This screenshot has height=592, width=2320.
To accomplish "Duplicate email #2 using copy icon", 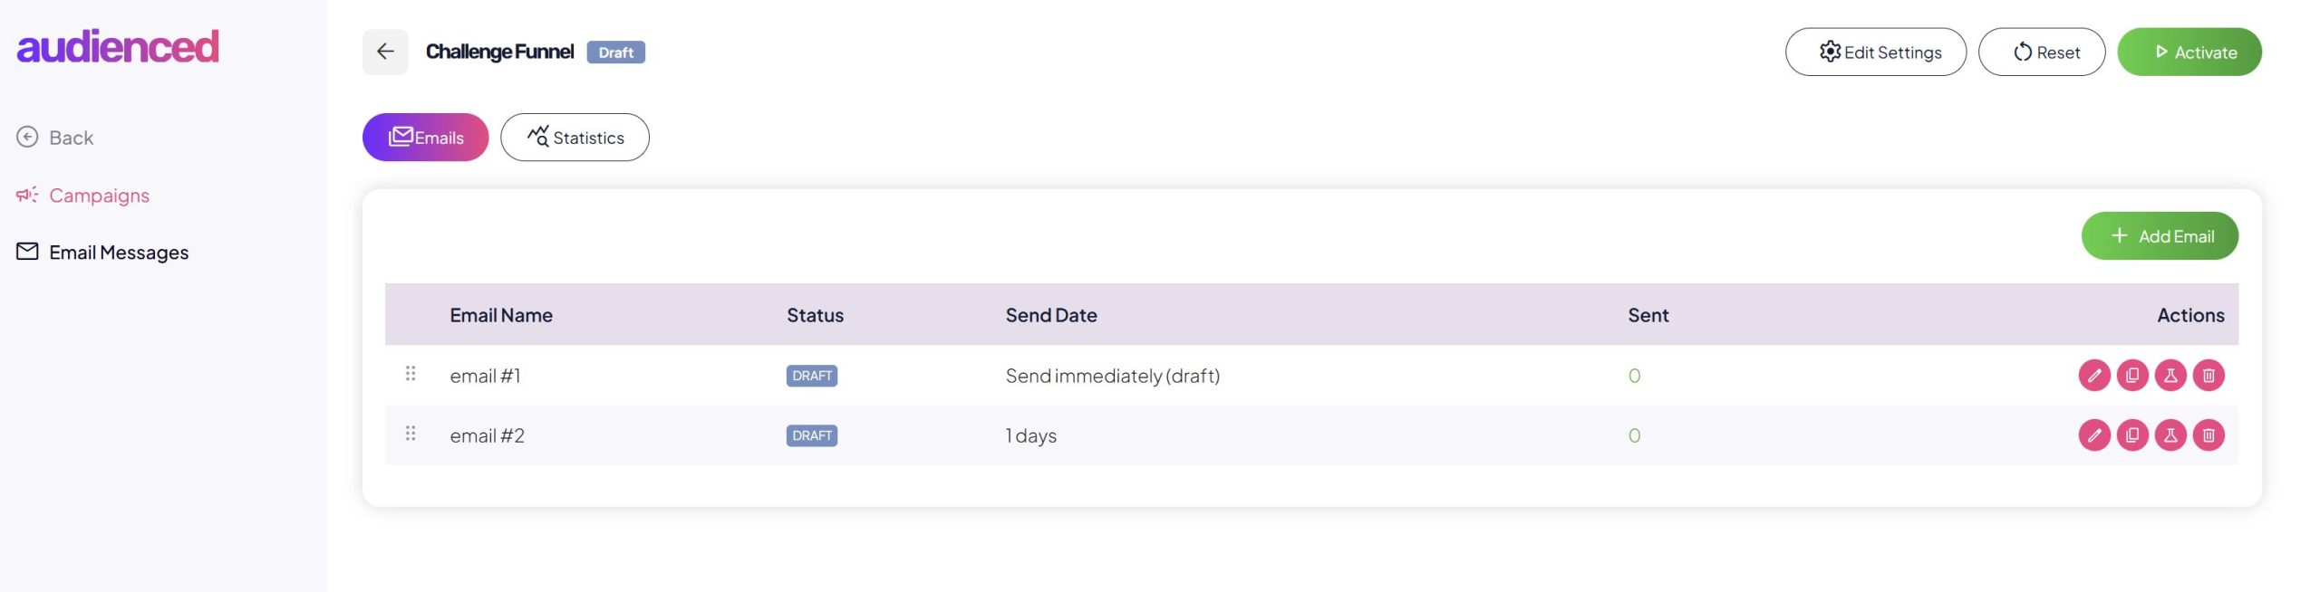I will pos(2131,435).
